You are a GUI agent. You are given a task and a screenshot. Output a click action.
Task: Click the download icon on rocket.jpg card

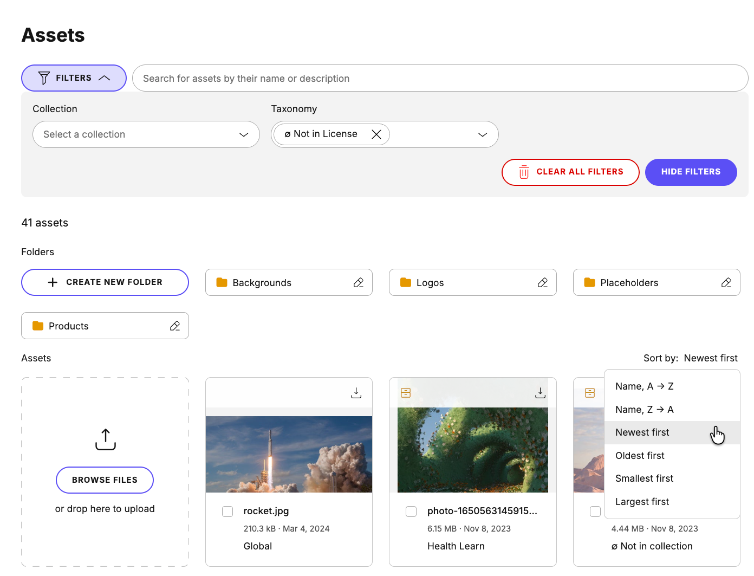point(356,392)
